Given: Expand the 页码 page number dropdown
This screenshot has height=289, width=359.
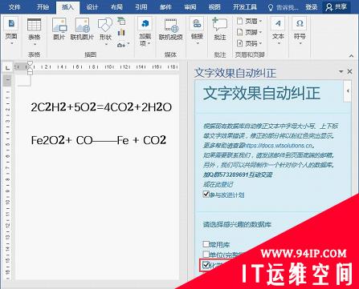Looking at the screenshot, I should pyautogui.click(x=250, y=43).
